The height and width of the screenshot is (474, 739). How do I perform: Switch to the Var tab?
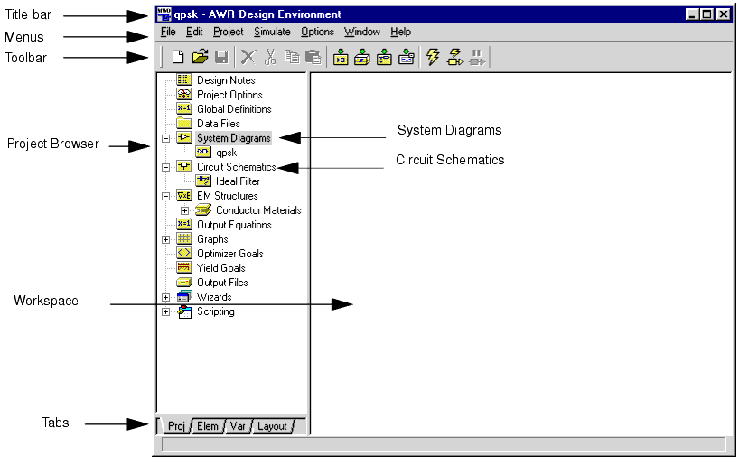[238, 426]
